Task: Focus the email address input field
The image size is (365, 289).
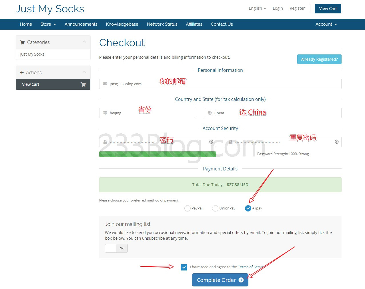Action: point(220,84)
